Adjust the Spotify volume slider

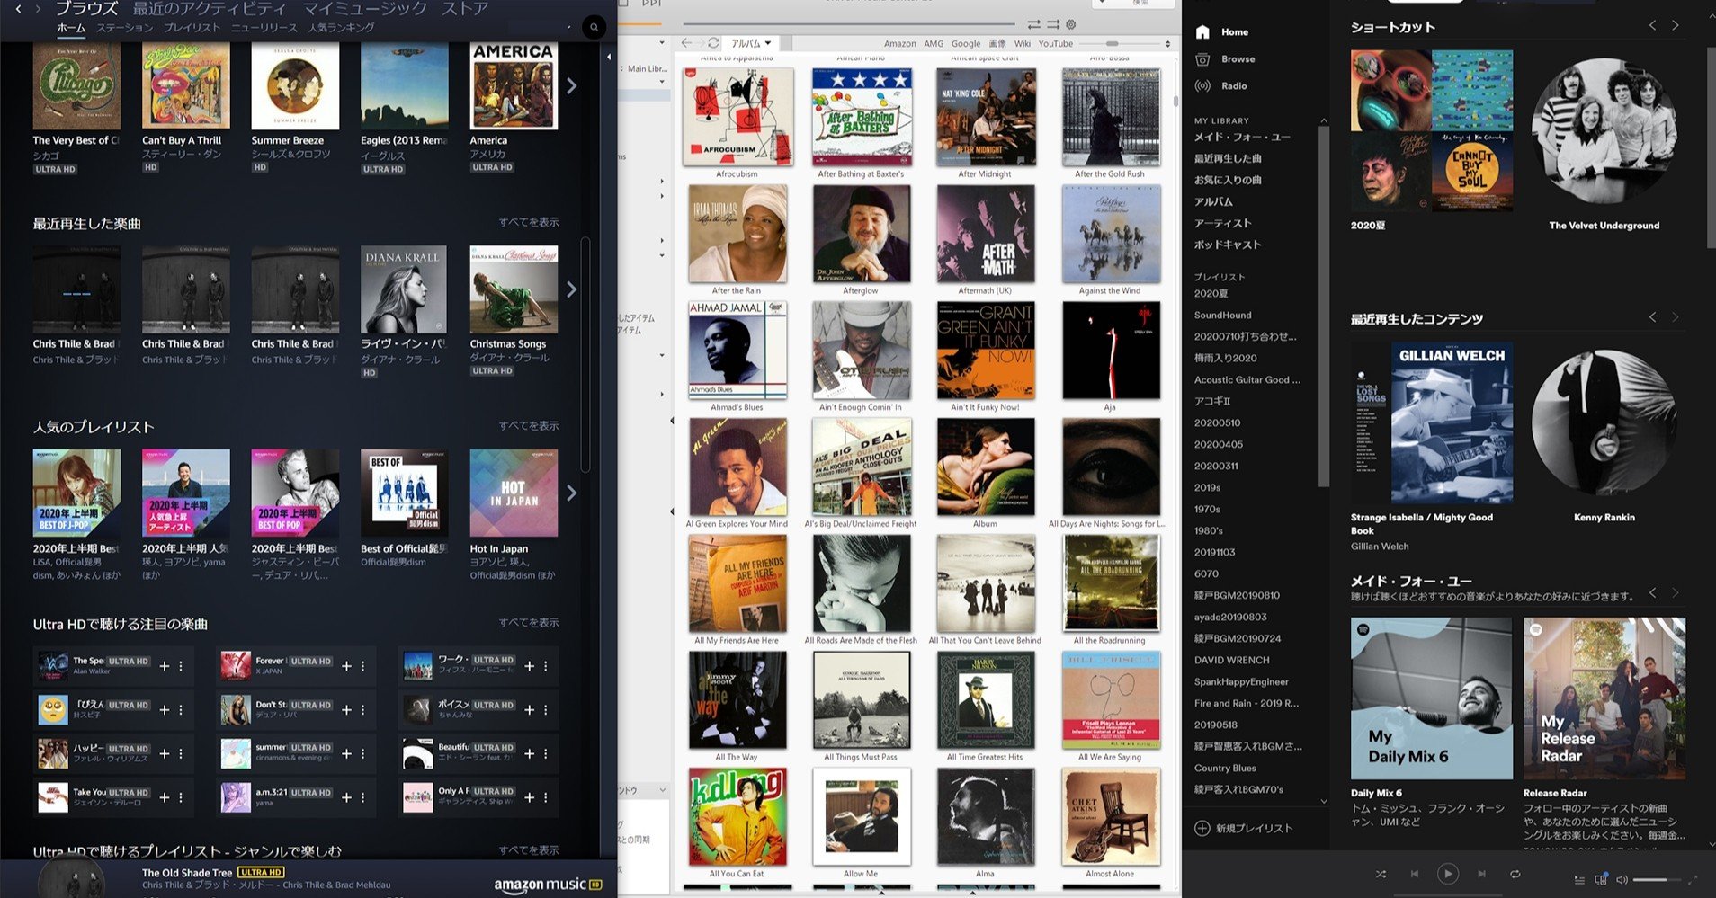pos(1656,879)
